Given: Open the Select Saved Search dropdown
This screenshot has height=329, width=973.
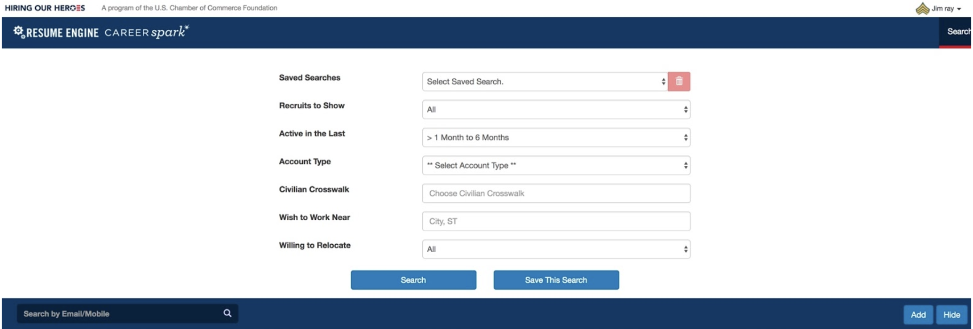Looking at the screenshot, I should [545, 81].
